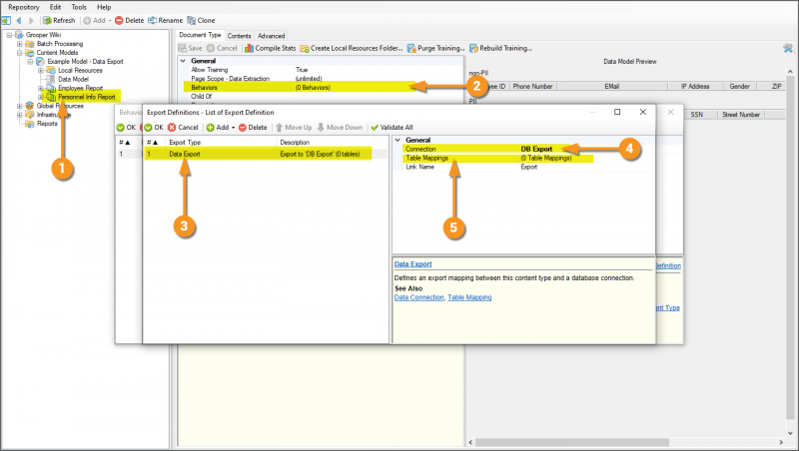Open Add dropdown arrow in Export Definitions

tap(234, 128)
